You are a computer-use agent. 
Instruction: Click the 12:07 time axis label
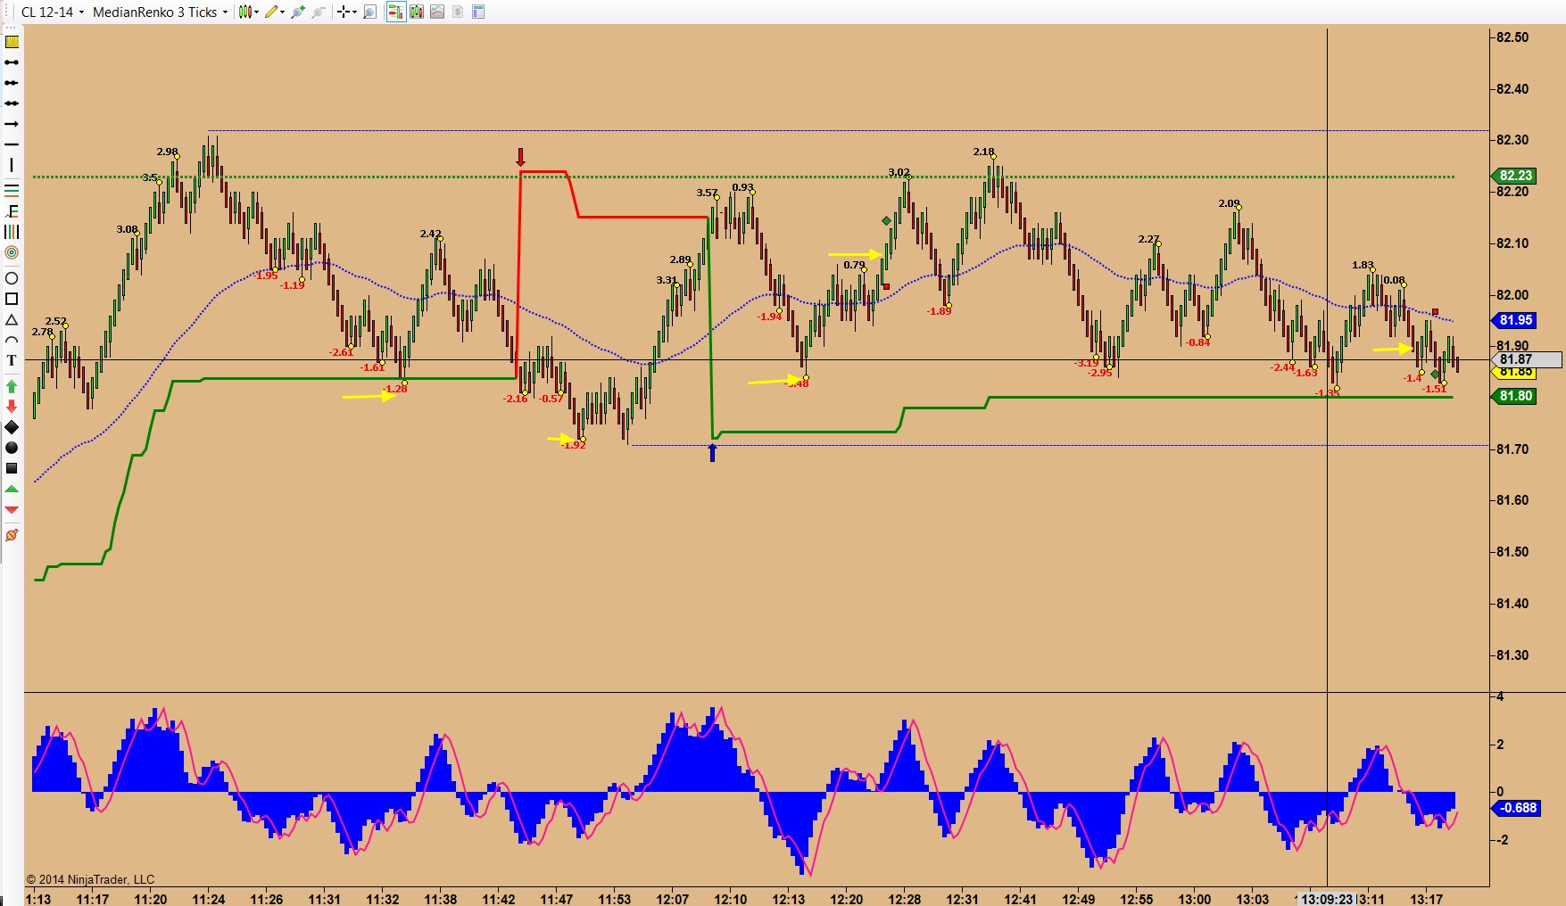tap(673, 899)
